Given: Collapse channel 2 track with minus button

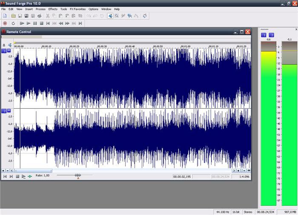Looking at the screenshot, I should (9, 111).
